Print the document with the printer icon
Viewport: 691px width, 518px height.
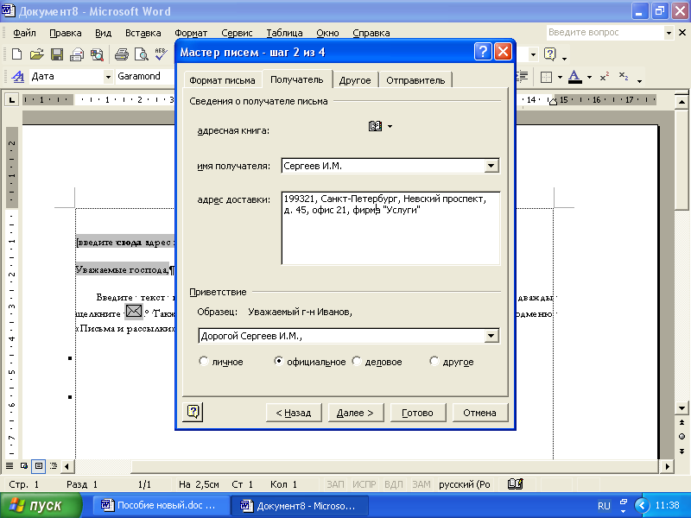(x=122, y=54)
